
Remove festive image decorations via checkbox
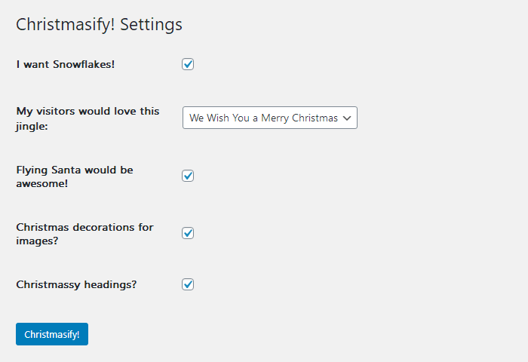pyautogui.click(x=189, y=233)
